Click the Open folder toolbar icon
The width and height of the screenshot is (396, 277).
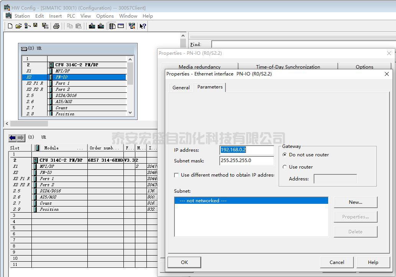coord(18,26)
